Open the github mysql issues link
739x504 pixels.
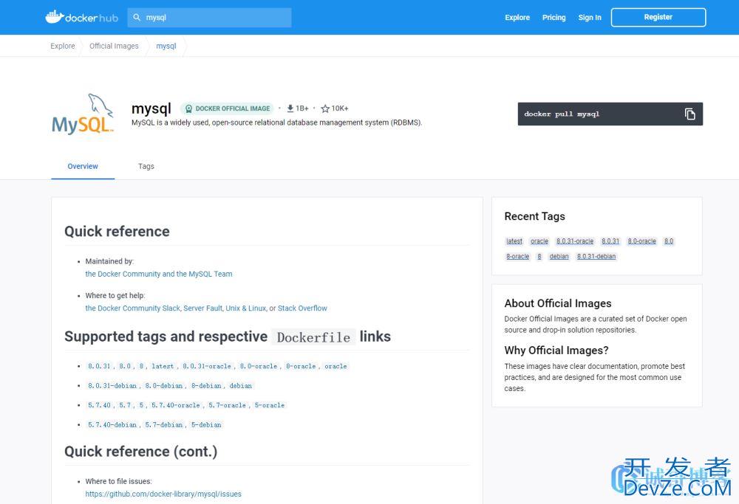[163, 494]
